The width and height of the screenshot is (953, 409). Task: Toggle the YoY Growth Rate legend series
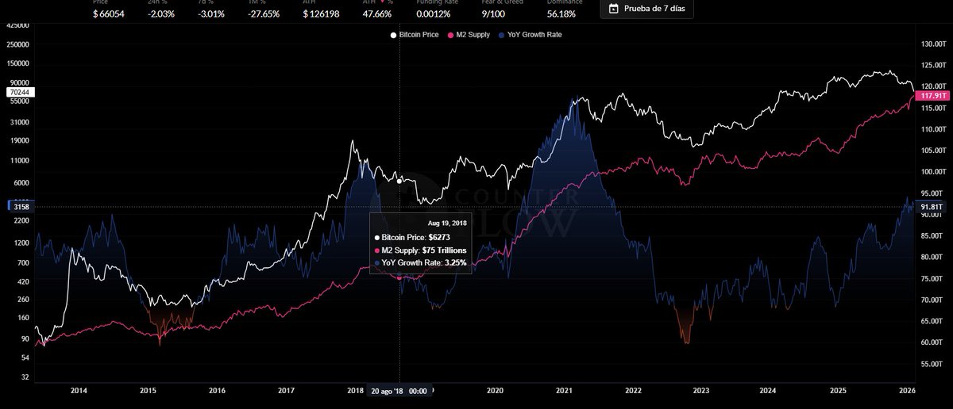530,35
